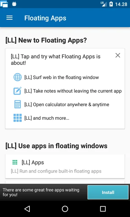130x217 pixels.
Task: Tap the Android back navigation button
Action: point(27,209)
